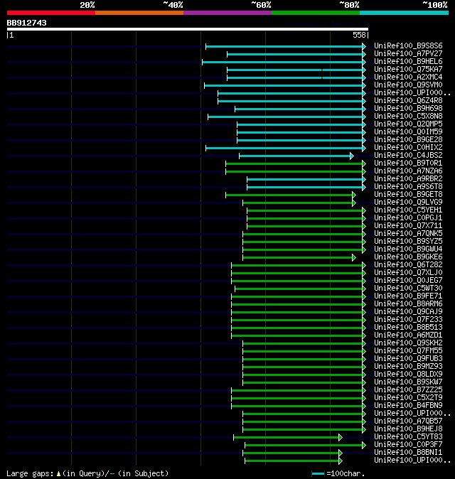Select the UniRef100_C0P3F7 label
Image resolution: width=455 pixels, height=479 pixels.
[408, 445]
